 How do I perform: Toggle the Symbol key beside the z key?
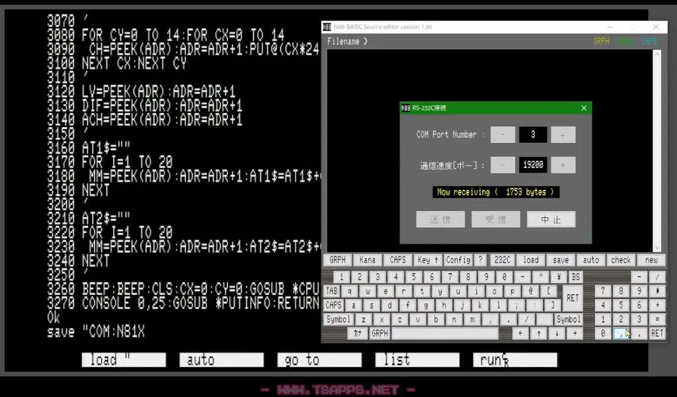pyautogui.click(x=338, y=320)
